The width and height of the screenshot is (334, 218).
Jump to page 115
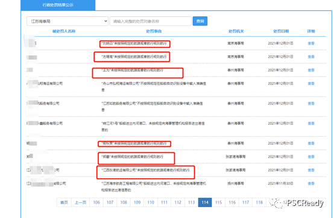tap(219, 202)
